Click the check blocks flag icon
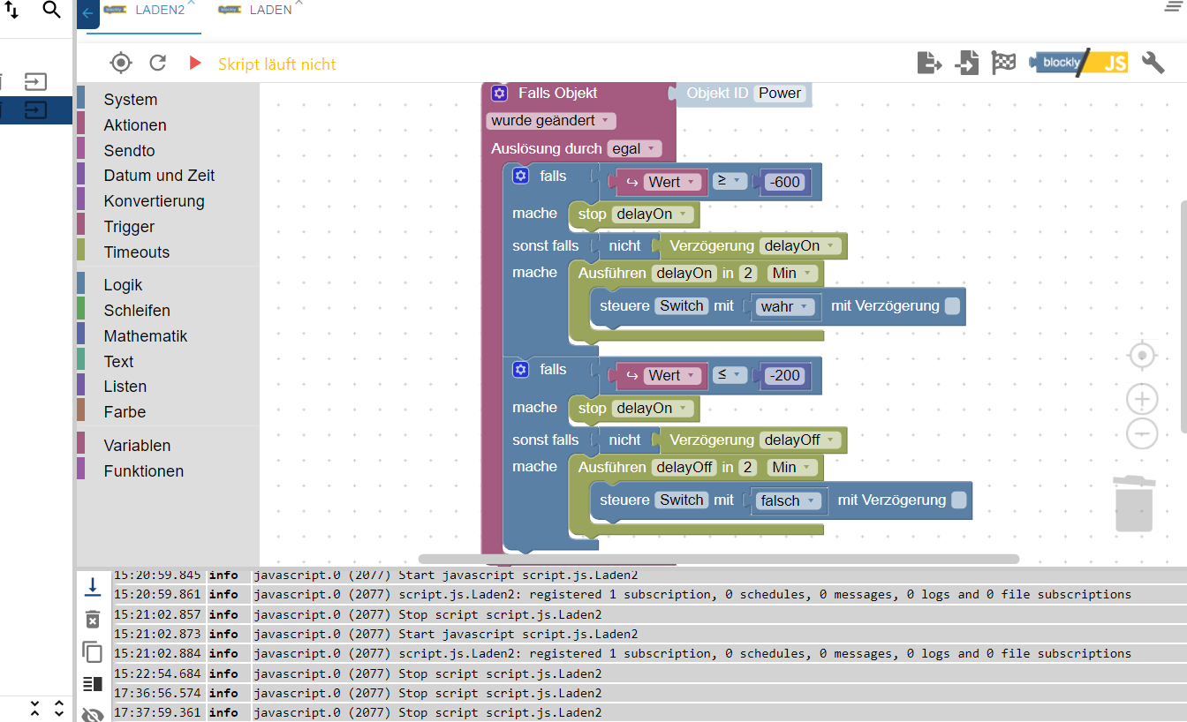1187x722 pixels. tap(1003, 63)
